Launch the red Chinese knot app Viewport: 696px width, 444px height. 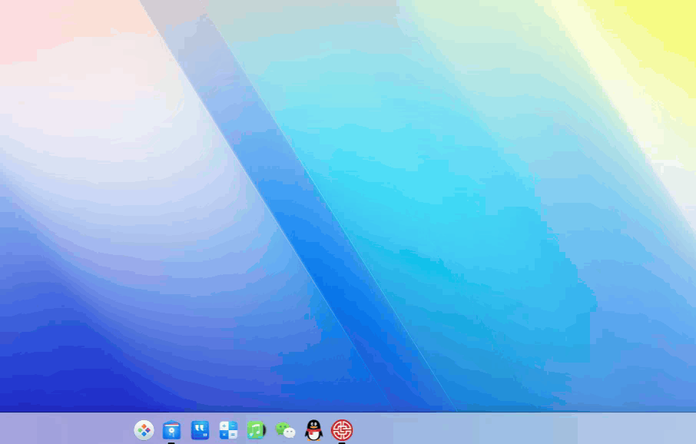[340, 430]
